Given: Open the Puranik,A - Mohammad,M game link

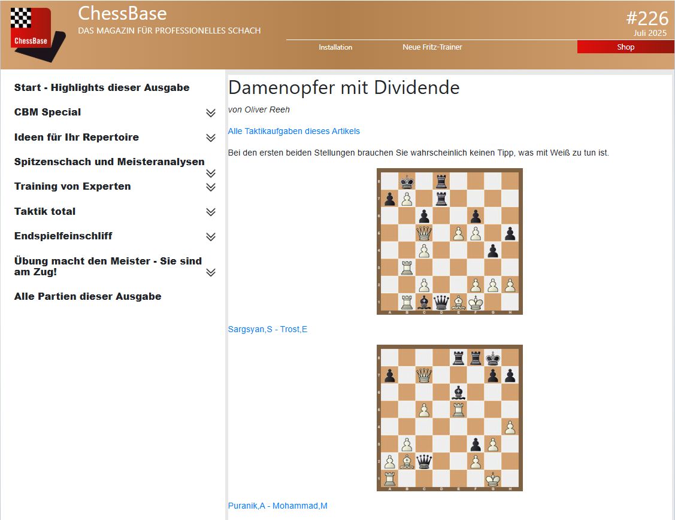Looking at the screenshot, I should pyautogui.click(x=277, y=506).
